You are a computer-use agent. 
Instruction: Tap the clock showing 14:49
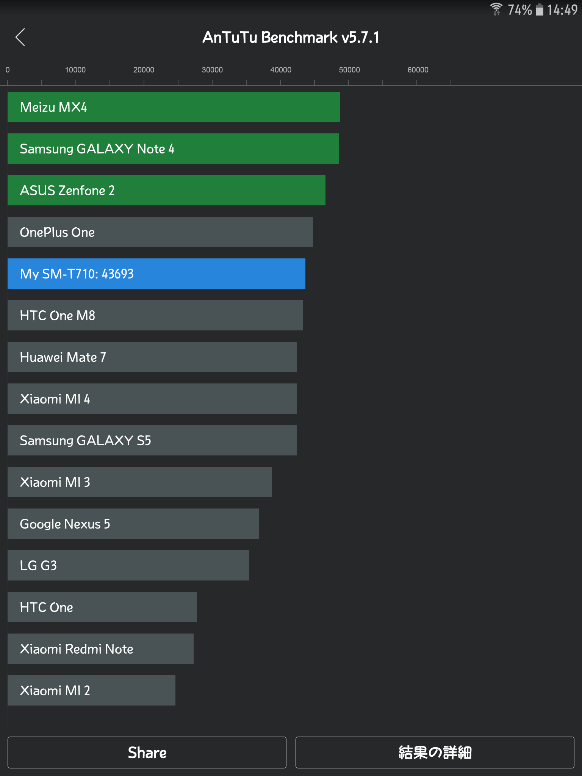(562, 9)
